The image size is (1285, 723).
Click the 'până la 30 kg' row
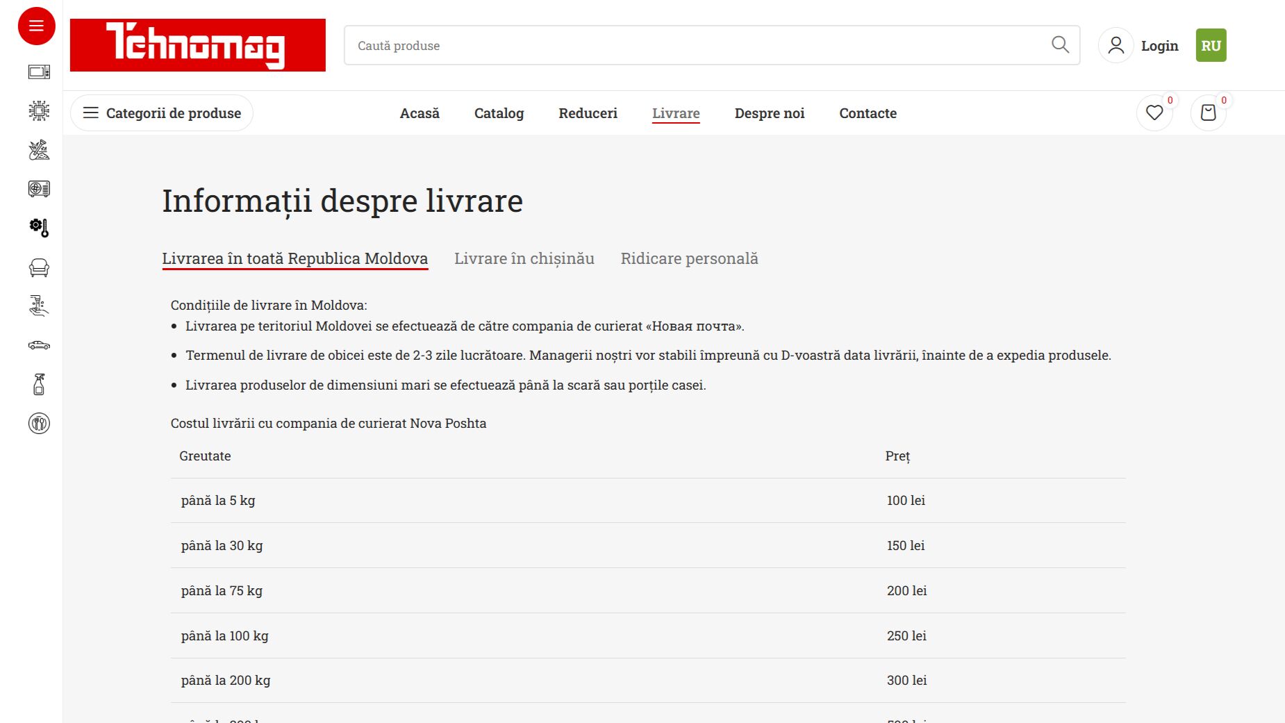pos(648,546)
